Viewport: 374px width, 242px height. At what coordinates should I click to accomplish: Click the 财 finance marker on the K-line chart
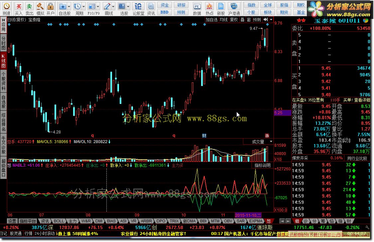pyautogui.click(x=204, y=135)
